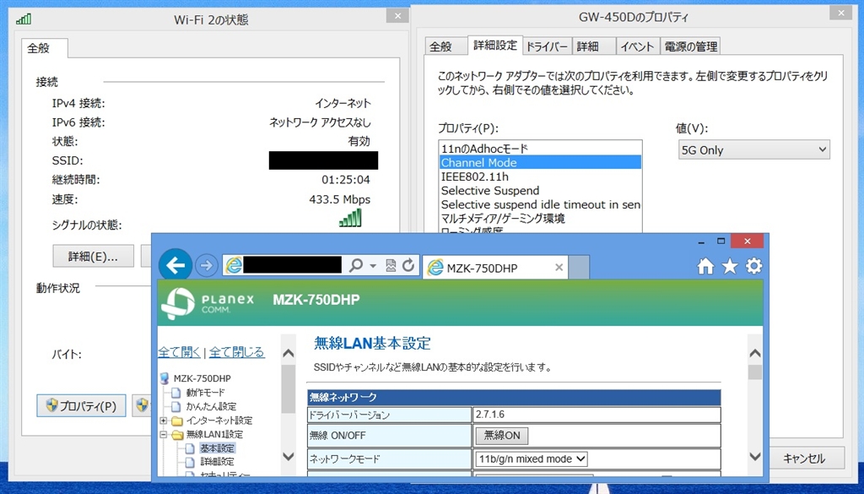Click the Wi-Fi signal icon in Wi-Fi status title bar
The width and height of the screenshot is (864, 494).
click(x=23, y=19)
